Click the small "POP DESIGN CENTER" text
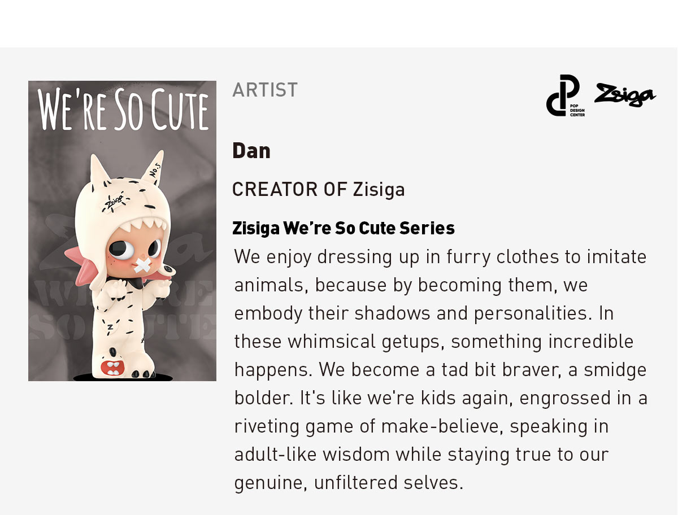The height and width of the screenshot is (515, 678). click(577, 110)
